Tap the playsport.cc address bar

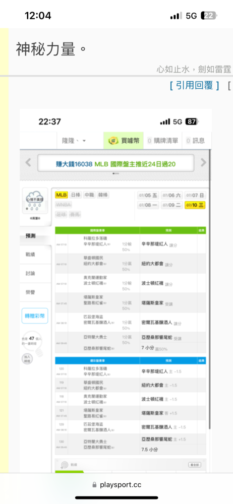pos(116,485)
